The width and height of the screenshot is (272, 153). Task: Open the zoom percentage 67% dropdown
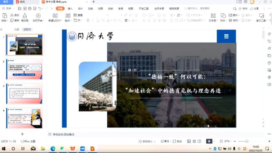(228, 141)
